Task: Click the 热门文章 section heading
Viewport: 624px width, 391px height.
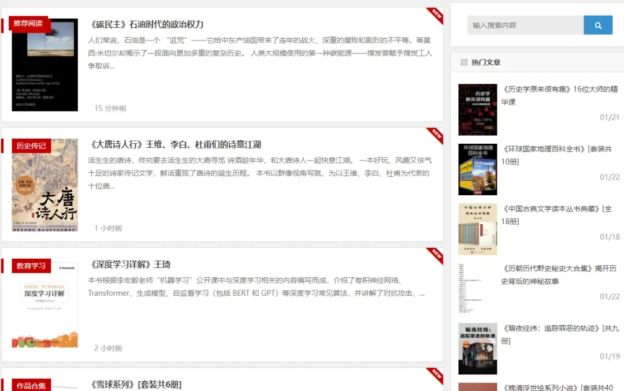Action: tap(485, 62)
